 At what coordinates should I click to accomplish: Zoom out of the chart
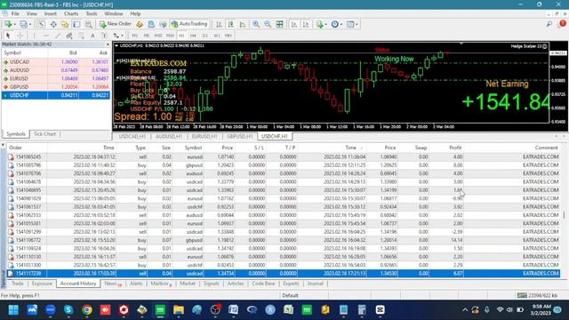268,24
